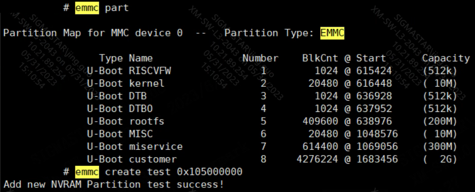
Task: Click start value 638976
Action: pos(374,122)
